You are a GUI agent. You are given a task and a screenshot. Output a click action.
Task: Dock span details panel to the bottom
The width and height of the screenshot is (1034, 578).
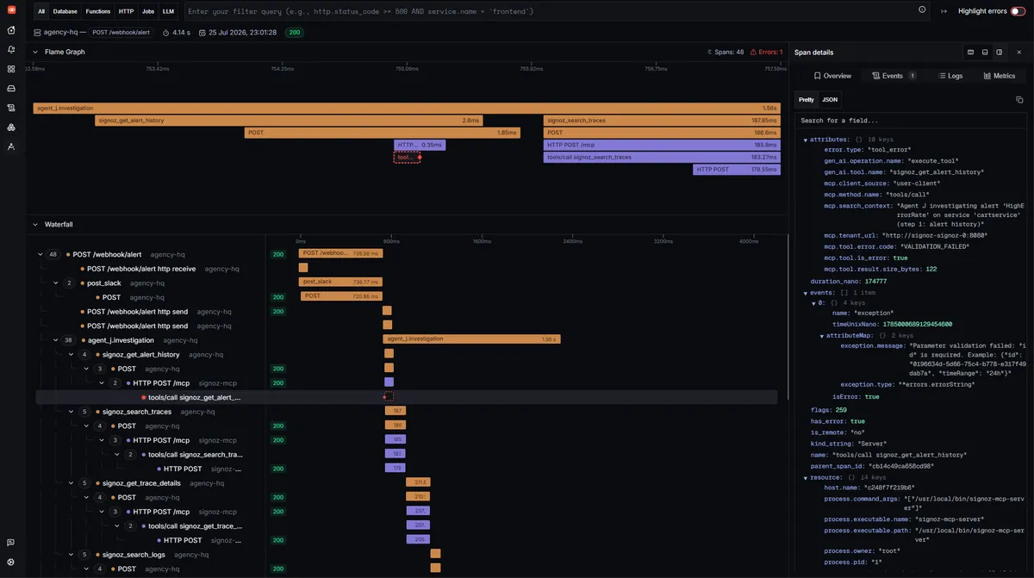(x=985, y=52)
